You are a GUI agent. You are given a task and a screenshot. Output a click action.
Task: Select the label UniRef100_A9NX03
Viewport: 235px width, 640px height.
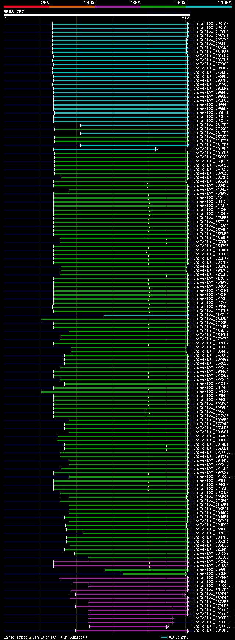(211, 271)
